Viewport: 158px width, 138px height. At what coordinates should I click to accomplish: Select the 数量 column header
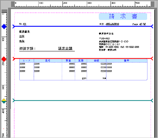coord(68,60)
